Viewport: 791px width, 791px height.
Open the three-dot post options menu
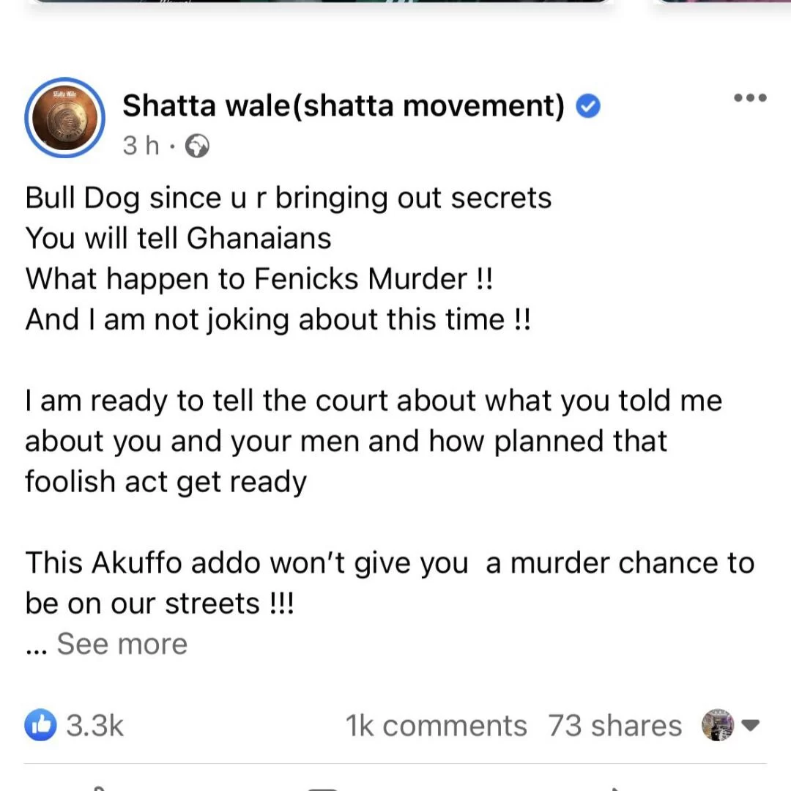pyautogui.click(x=750, y=97)
